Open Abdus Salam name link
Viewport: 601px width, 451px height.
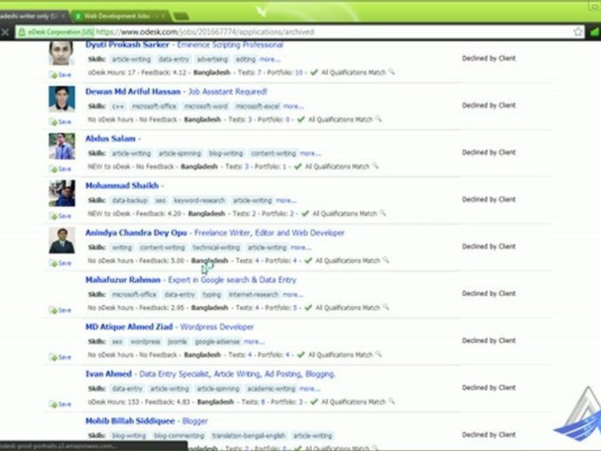110,138
